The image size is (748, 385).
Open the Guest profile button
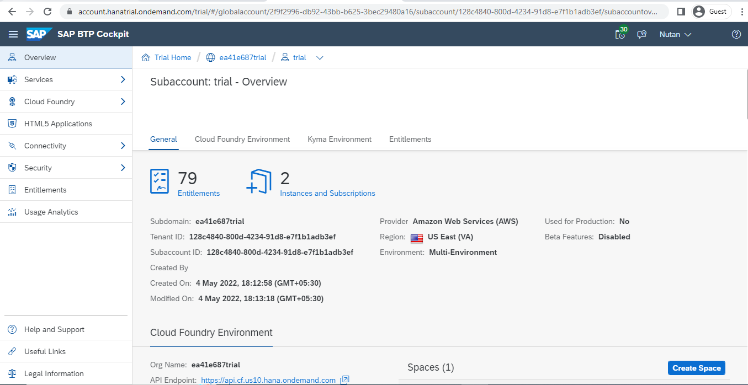pos(711,11)
